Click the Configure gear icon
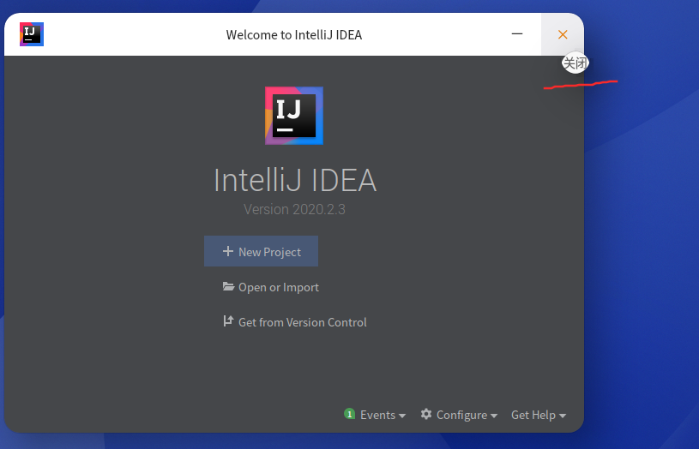This screenshot has height=449, width=699. click(426, 414)
